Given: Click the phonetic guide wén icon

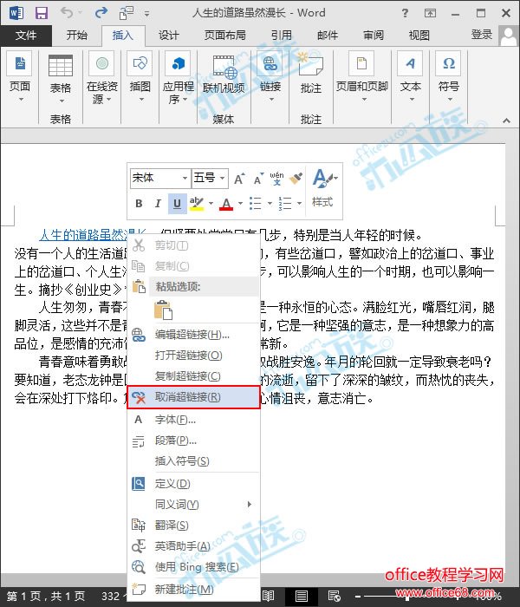Looking at the screenshot, I should click(x=276, y=179).
